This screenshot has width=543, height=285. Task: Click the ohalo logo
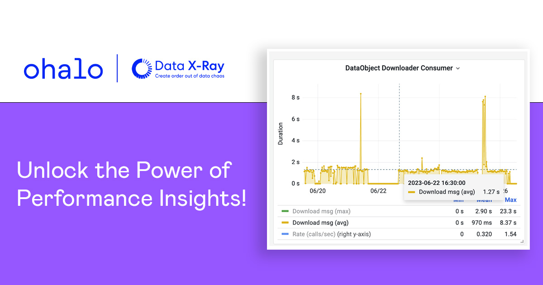click(x=63, y=69)
